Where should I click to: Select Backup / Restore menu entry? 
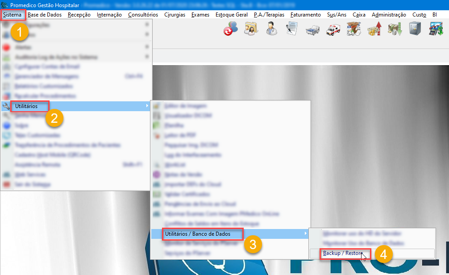[343, 254]
